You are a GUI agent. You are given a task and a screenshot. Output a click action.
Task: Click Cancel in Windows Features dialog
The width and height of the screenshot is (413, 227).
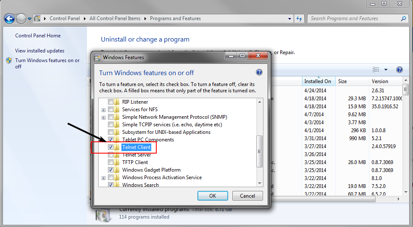click(247, 196)
